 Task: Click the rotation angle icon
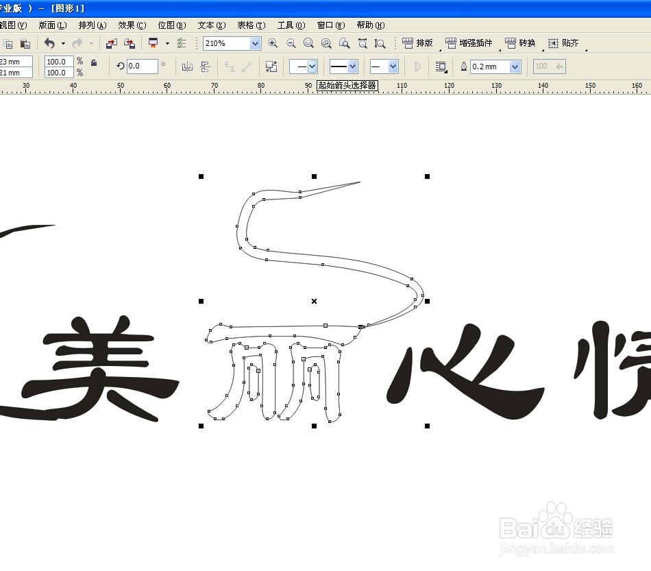pyautogui.click(x=121, y=66)
